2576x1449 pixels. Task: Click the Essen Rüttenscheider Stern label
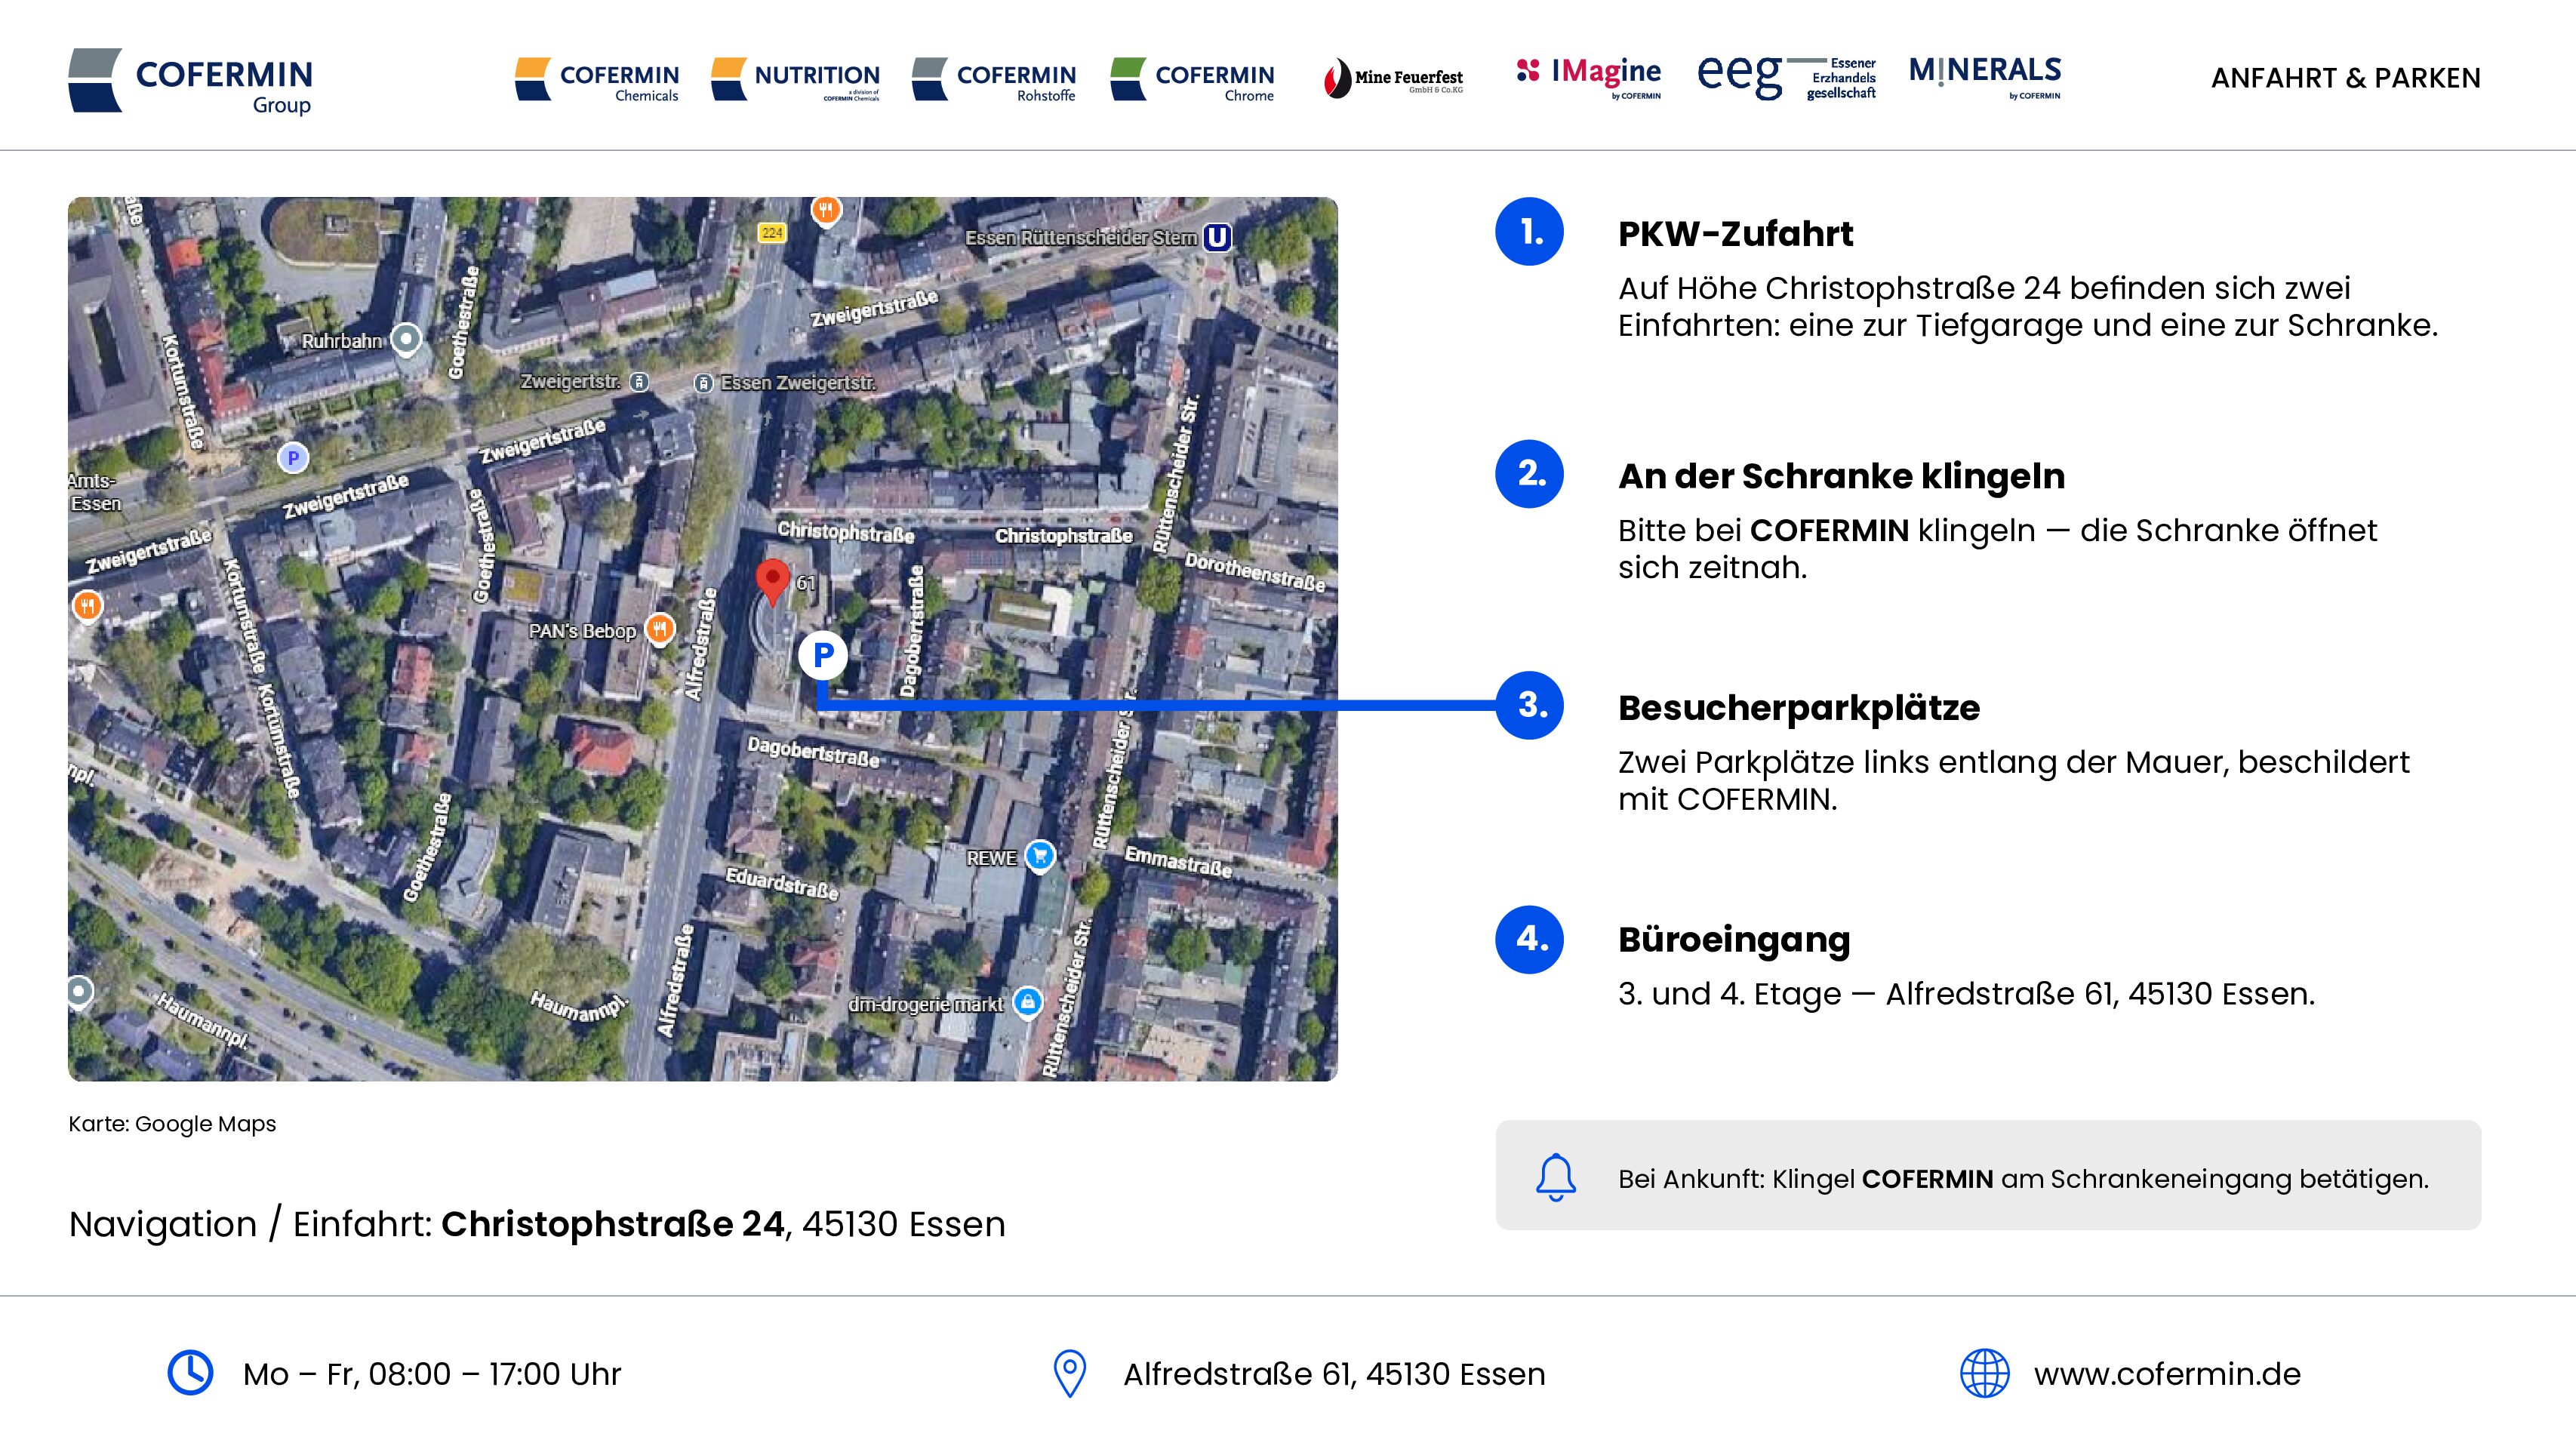click(x=1081, y=238)
